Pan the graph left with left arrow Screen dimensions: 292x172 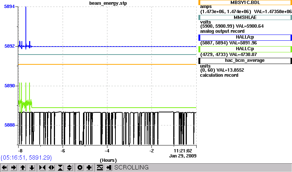4,168
